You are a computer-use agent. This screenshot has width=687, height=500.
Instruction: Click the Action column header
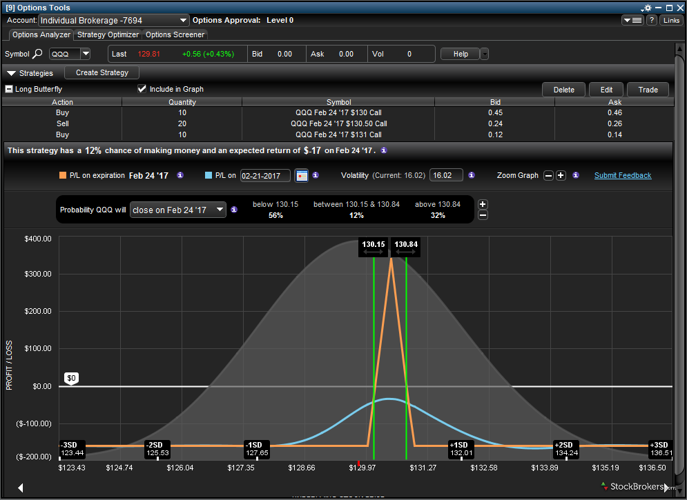coord(62,102)
